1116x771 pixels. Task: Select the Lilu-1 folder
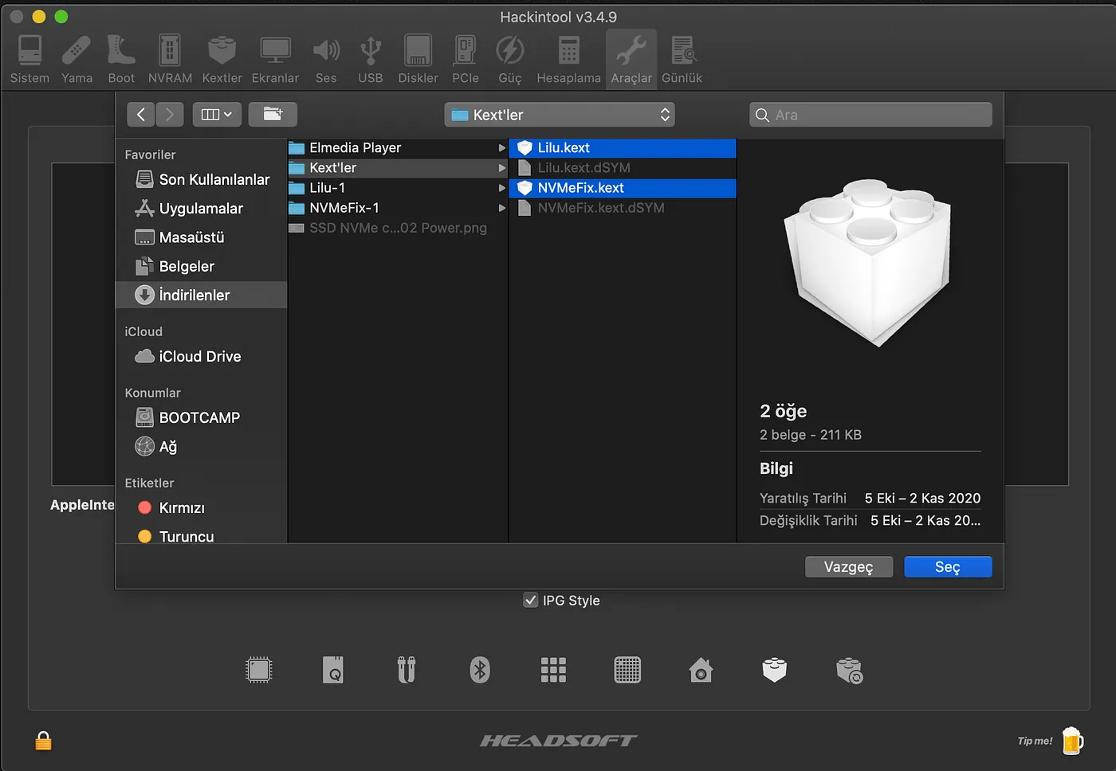[x=398, y=187]
